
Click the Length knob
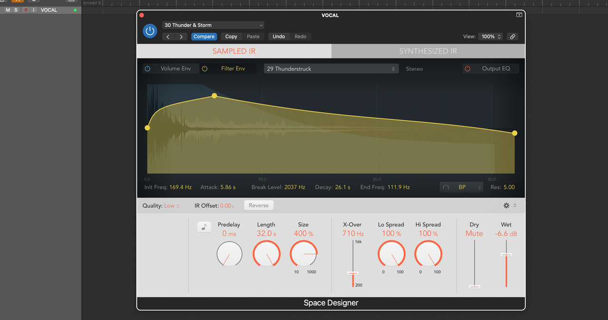tap(266, 254)
